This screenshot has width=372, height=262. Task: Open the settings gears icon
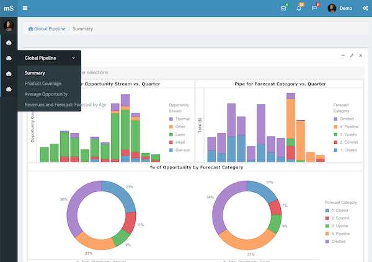point(365,8)
